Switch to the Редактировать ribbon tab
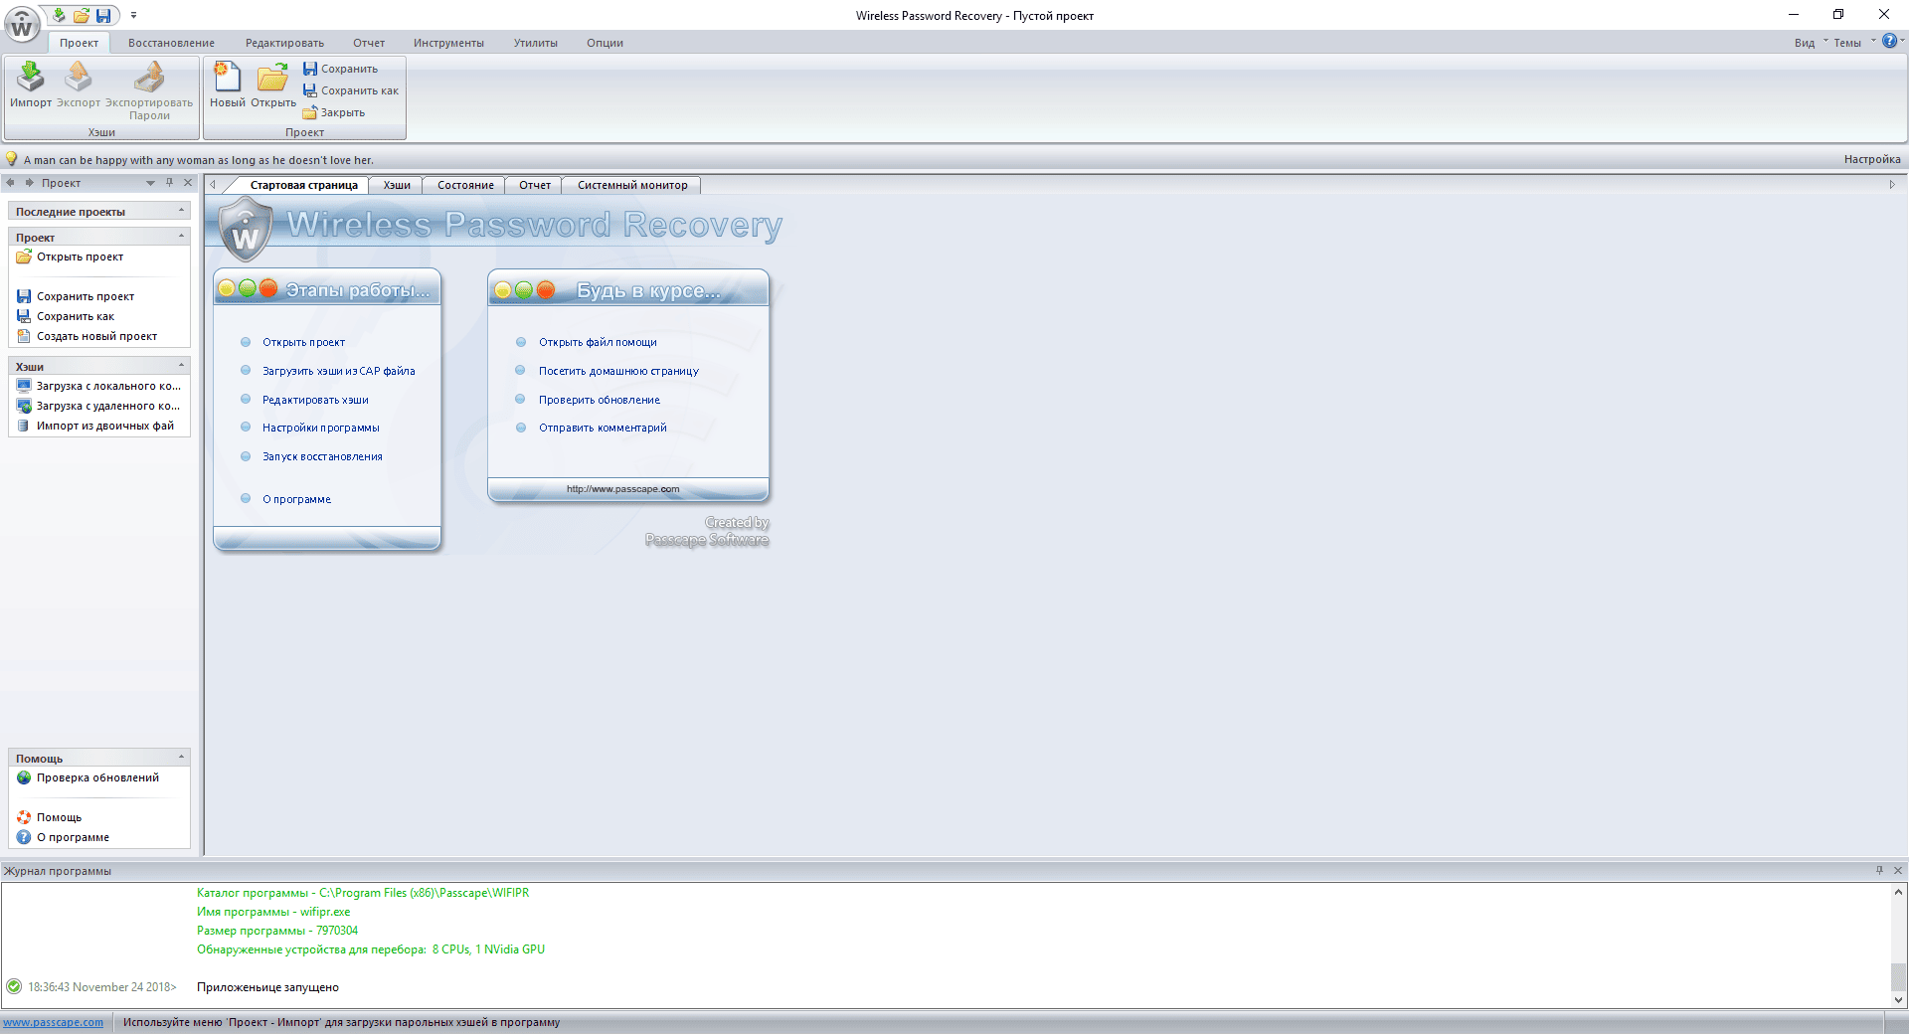 pos(284,43)
